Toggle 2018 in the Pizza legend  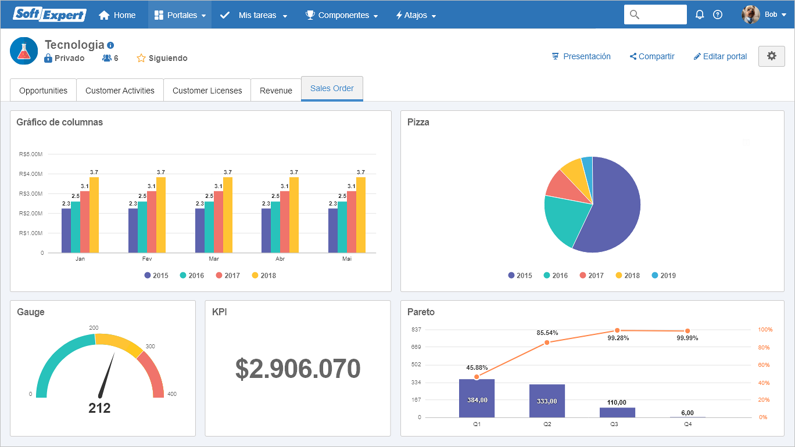tap(628, 276)
